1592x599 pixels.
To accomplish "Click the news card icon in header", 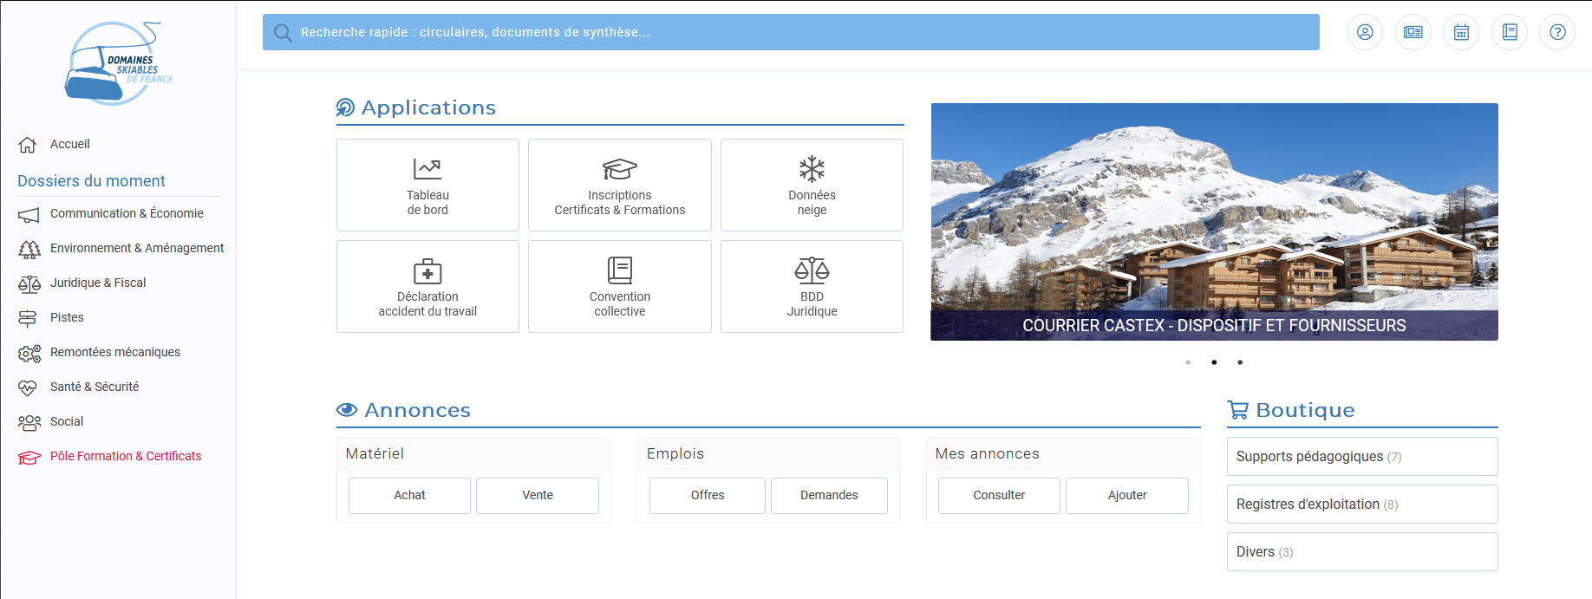I will (x=1413, y=32).
